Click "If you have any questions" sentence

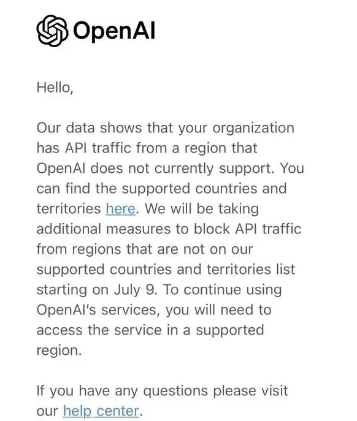pyautogui.click(x=122, y=391)
